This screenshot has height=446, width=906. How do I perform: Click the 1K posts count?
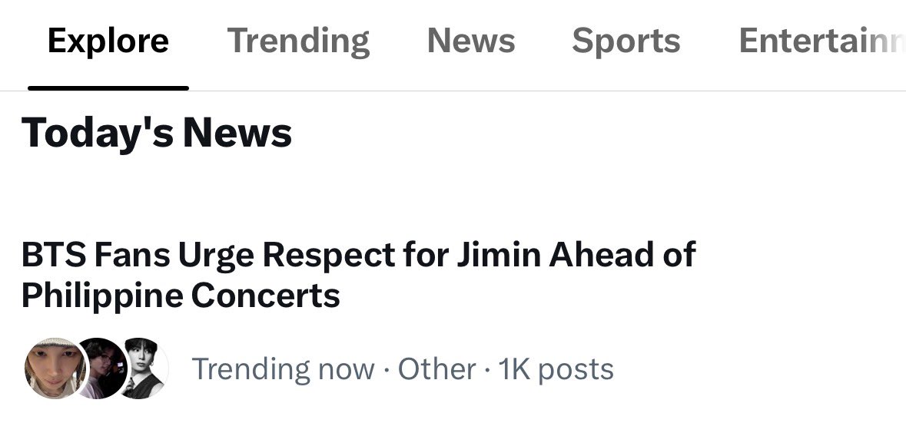click(x=556, y=369)
